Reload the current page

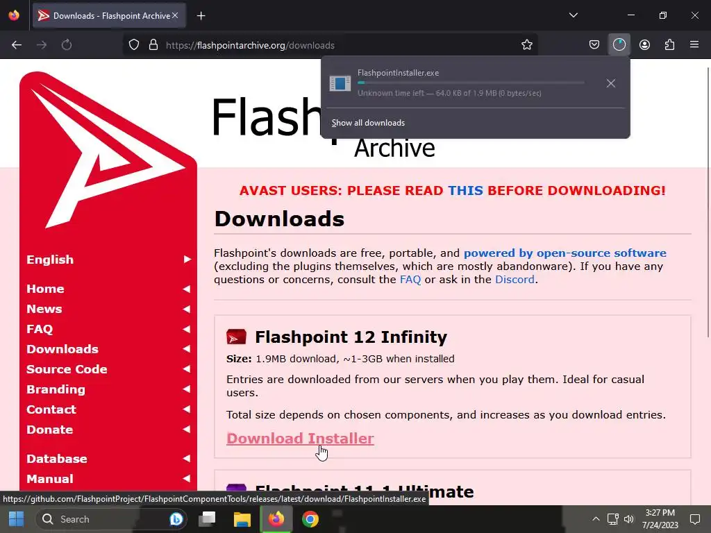tap(67, 45)
